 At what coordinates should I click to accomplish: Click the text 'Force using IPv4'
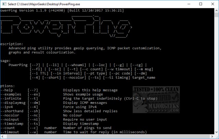(80, 107)
